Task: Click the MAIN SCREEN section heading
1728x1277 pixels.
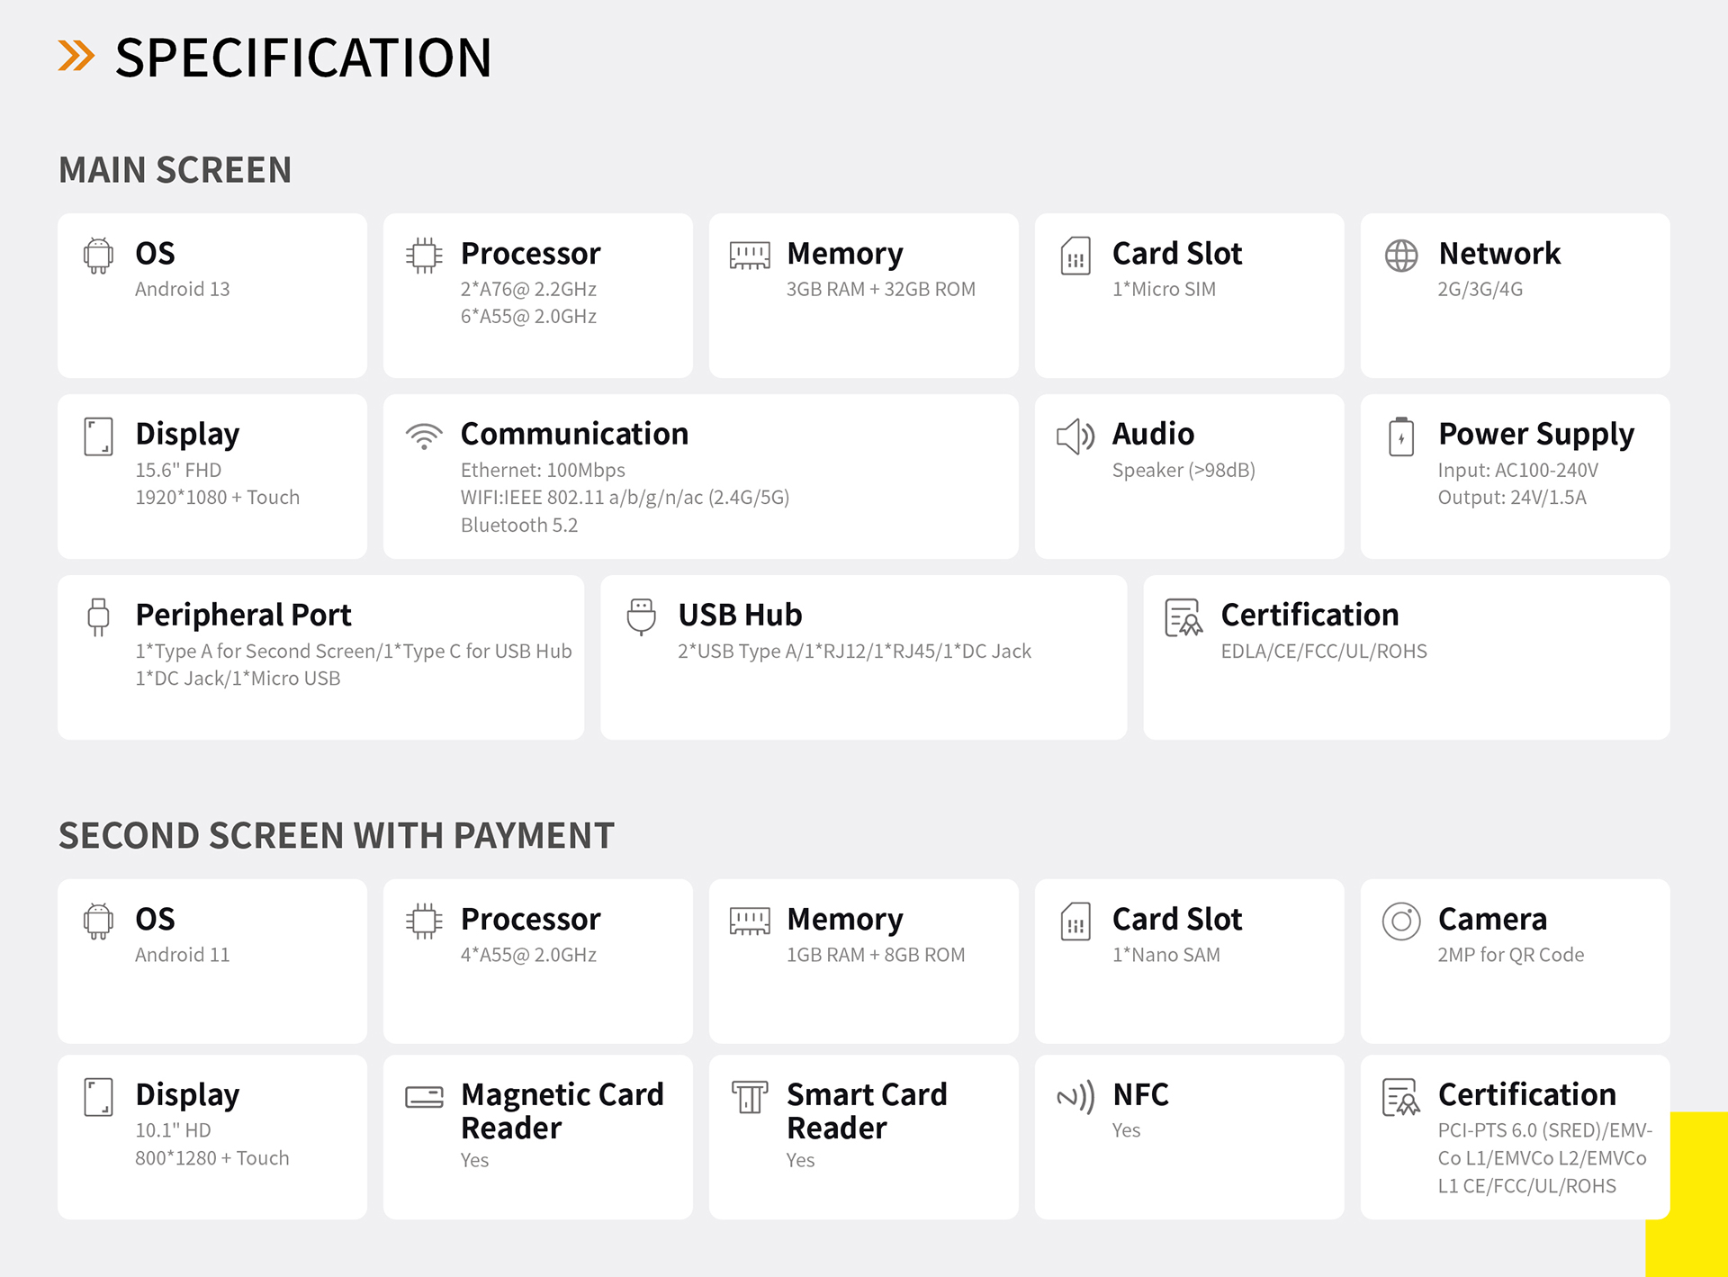Action: point(175,170)
